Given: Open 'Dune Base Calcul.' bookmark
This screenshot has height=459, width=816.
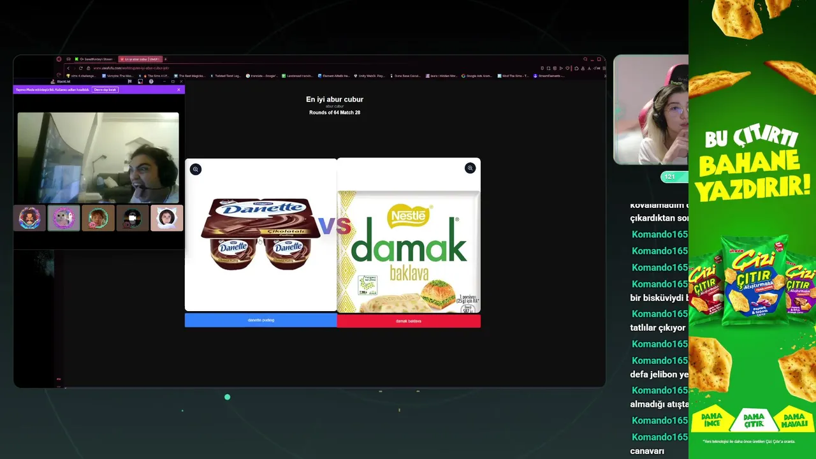Looking at the screenshot, I should coord(405,76).
